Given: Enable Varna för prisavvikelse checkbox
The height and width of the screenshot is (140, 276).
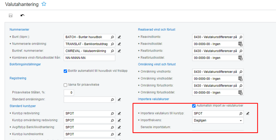Looking at the screenshot, I should point(65,85).
